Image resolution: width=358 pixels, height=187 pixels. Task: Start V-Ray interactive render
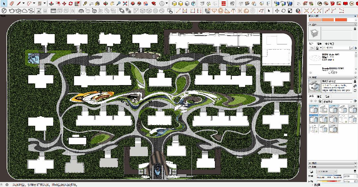coord(18,11)
